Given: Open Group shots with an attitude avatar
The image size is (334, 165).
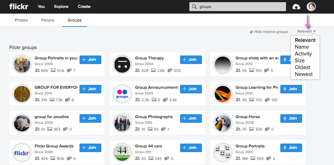Looking at the screenshot, I should coord(223,64).
